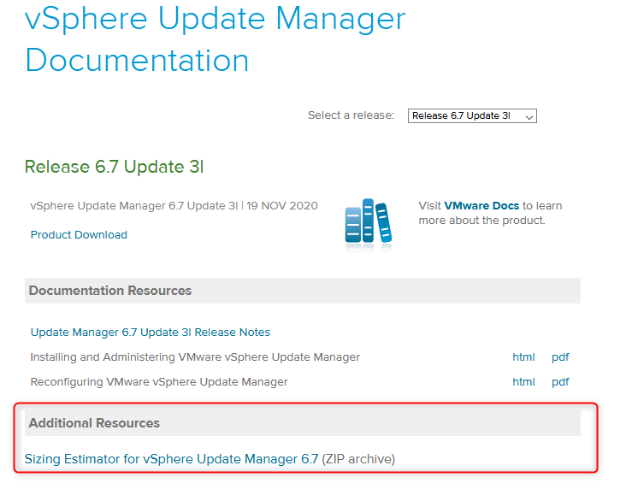632x489 pixels.
Task: Open html link for Reconfiguring Update Manager guide
Action: [x=523, y=382]
